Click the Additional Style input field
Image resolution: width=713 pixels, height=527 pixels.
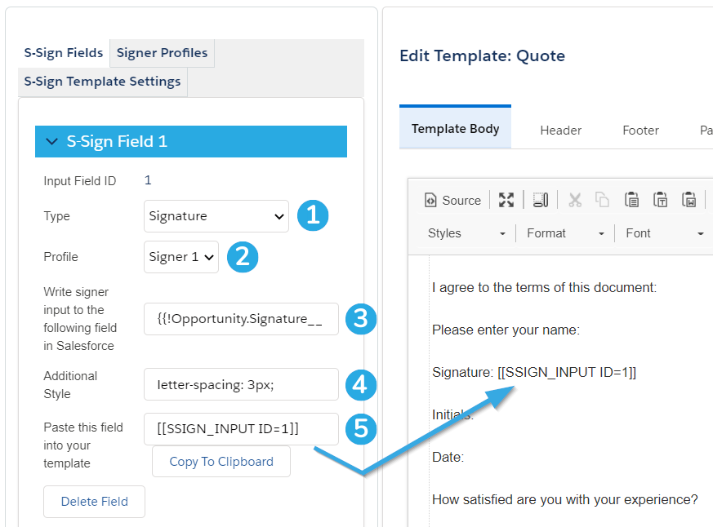point(241,385)
